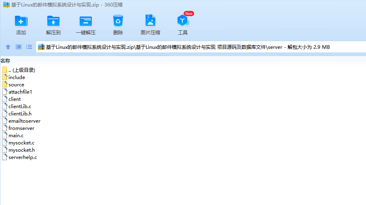Image resolution: width=366 pixels, height=205 pixels.
Task: Click the 添加 (Add) toolbar icon
Action: click(x=21, y=21)
